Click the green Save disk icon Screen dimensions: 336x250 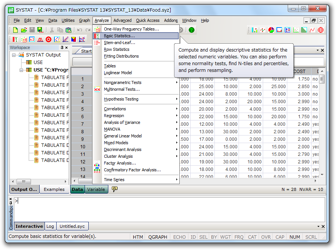tap(40, 30)
